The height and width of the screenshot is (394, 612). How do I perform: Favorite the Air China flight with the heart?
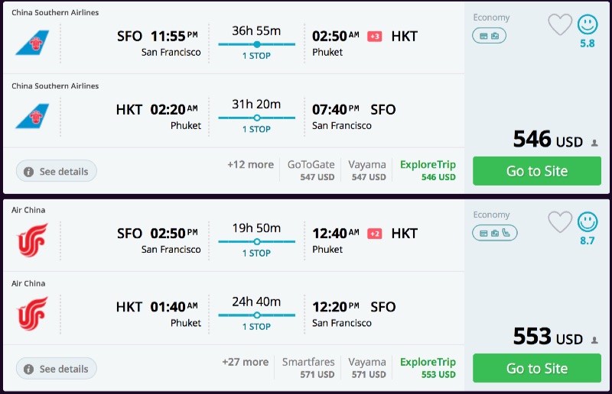point(560,222)
